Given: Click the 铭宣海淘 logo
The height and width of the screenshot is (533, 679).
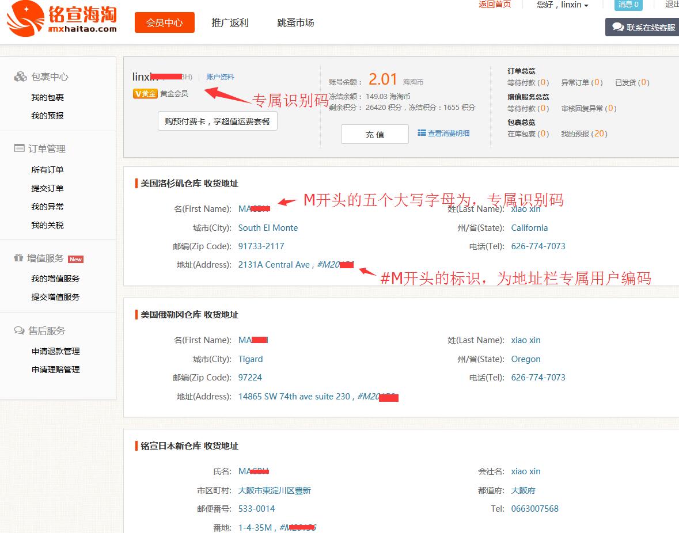Looking at the screenshot, I should coord(62,19).
